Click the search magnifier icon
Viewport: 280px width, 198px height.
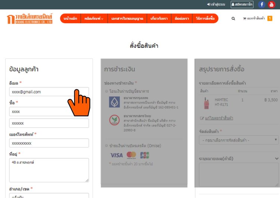point(233,18)
